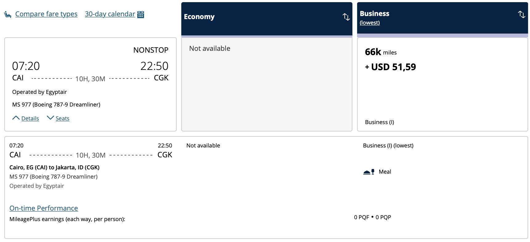
Task: Select the Economy column header
Action: coord(267,19)
